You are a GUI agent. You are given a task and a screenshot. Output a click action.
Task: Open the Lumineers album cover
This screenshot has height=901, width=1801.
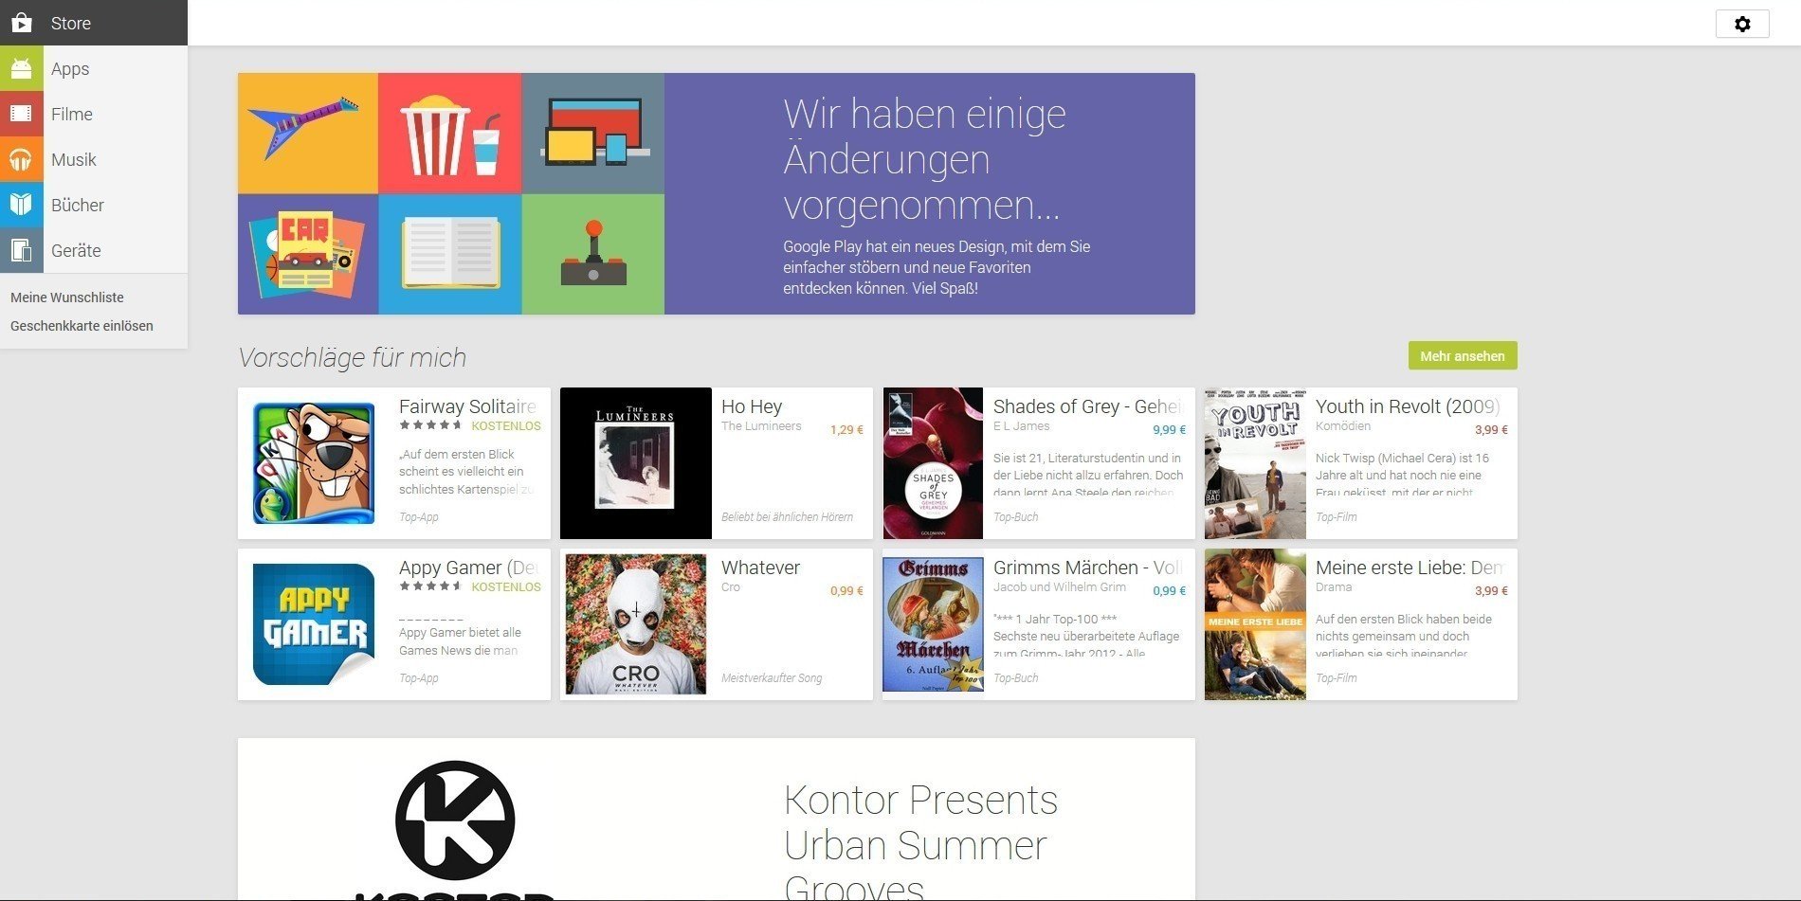pos(636,463)
